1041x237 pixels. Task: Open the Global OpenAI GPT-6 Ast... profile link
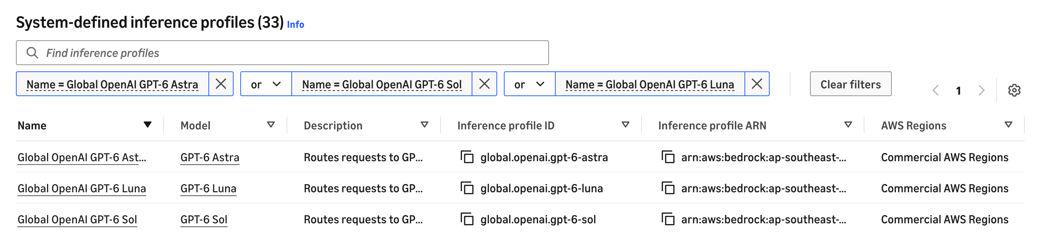point(82,157)
